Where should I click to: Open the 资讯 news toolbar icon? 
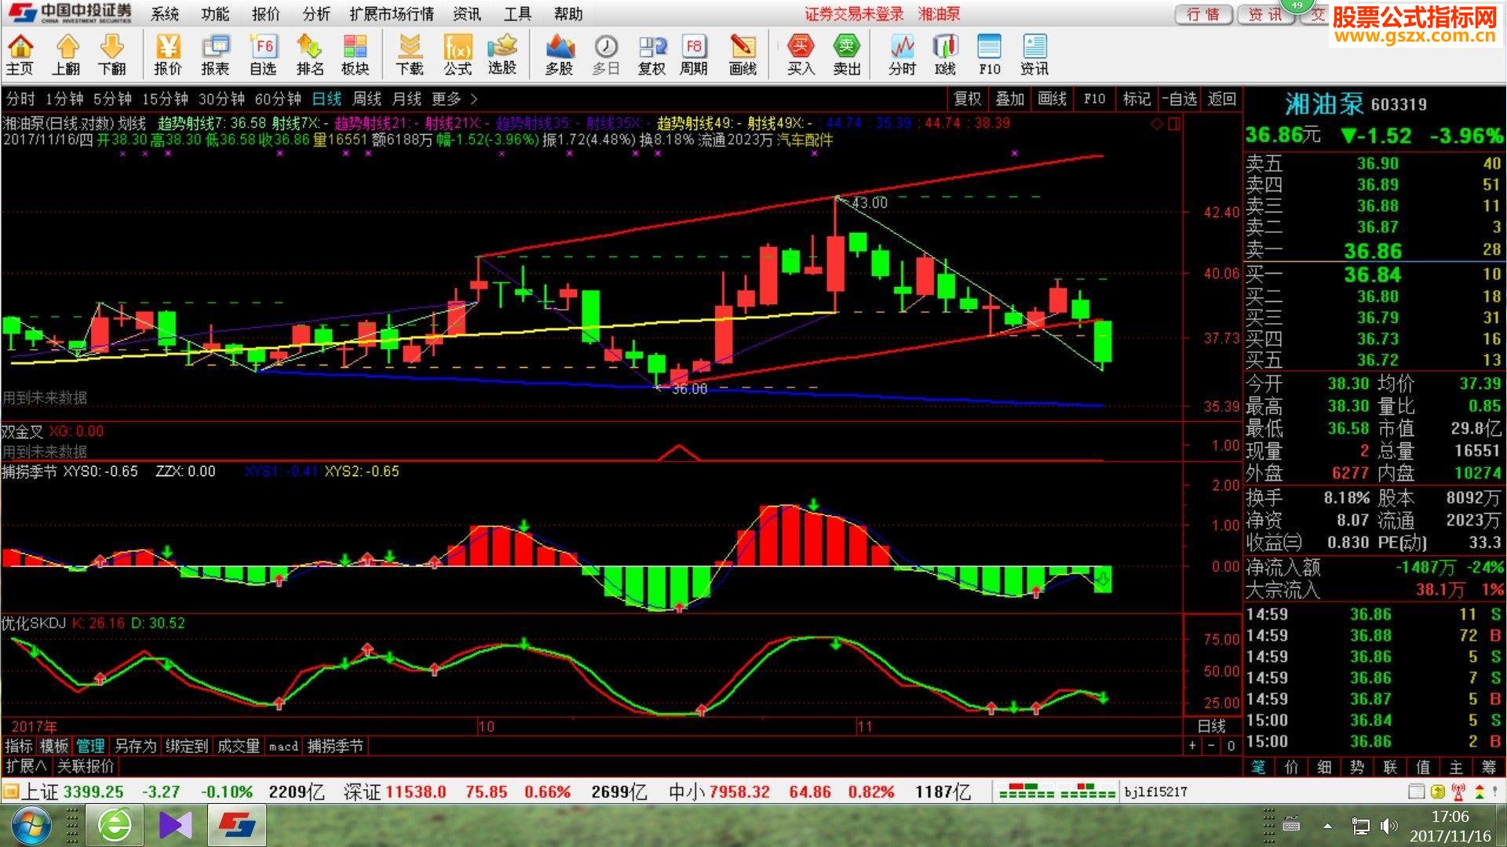tap(1034, 55)
